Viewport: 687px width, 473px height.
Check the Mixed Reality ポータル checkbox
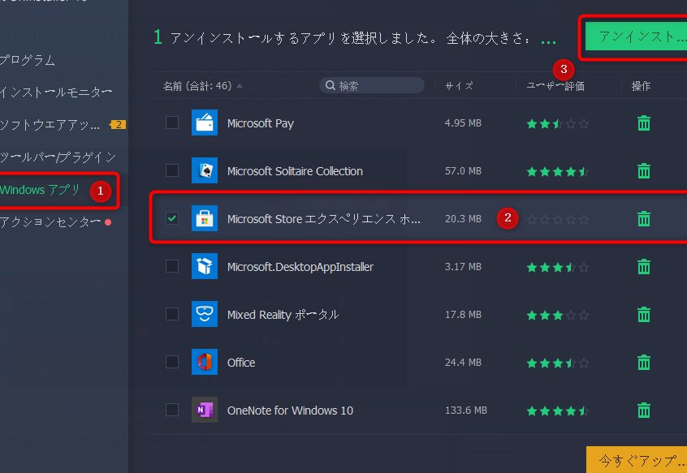172,314
